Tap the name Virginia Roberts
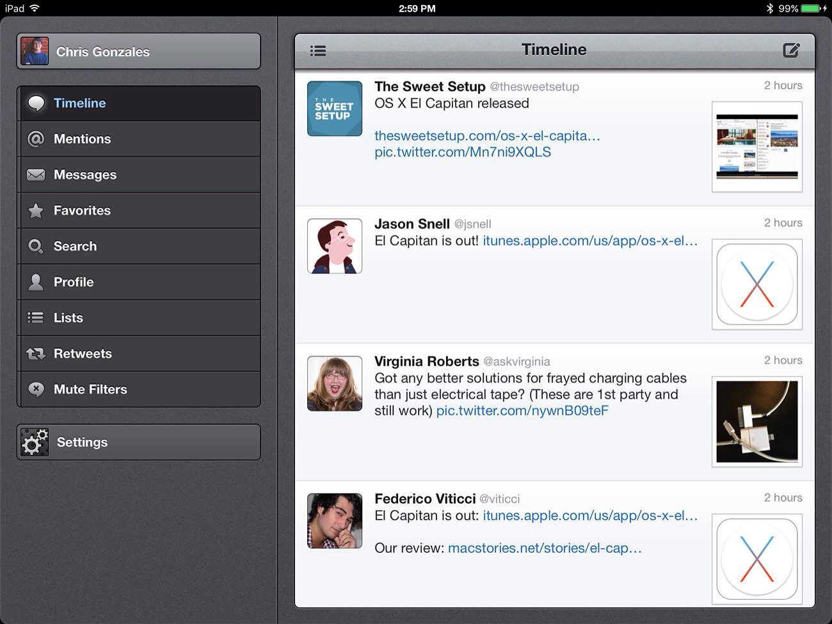 click(427, 362)
